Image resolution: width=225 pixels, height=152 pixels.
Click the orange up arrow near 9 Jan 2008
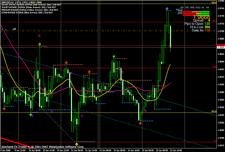4,109
